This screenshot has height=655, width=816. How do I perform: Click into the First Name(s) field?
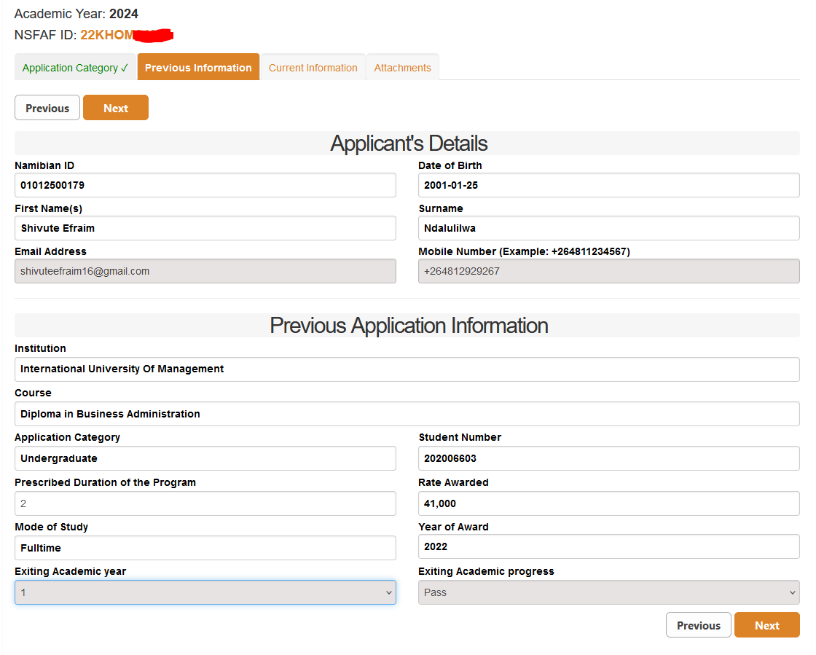[x=205, y=228]
